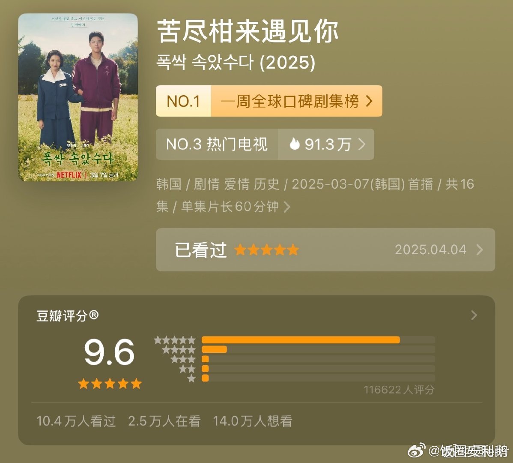Image resolution: width=513 pixels, height=463 pixels.
Task: Click the four-star rating distribution bar
Action: [318, 349]
